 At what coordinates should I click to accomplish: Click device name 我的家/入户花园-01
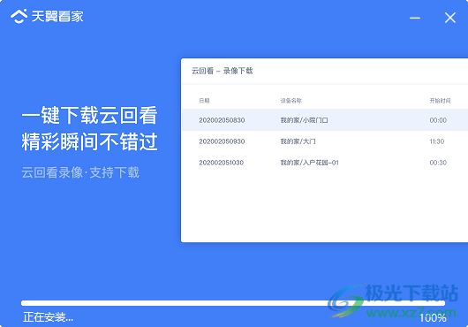tap(310, 163)
